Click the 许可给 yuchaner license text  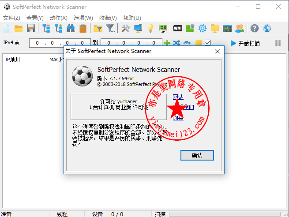(x=119, y=101)
